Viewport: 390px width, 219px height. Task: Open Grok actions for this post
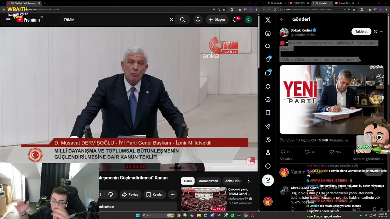375,32
